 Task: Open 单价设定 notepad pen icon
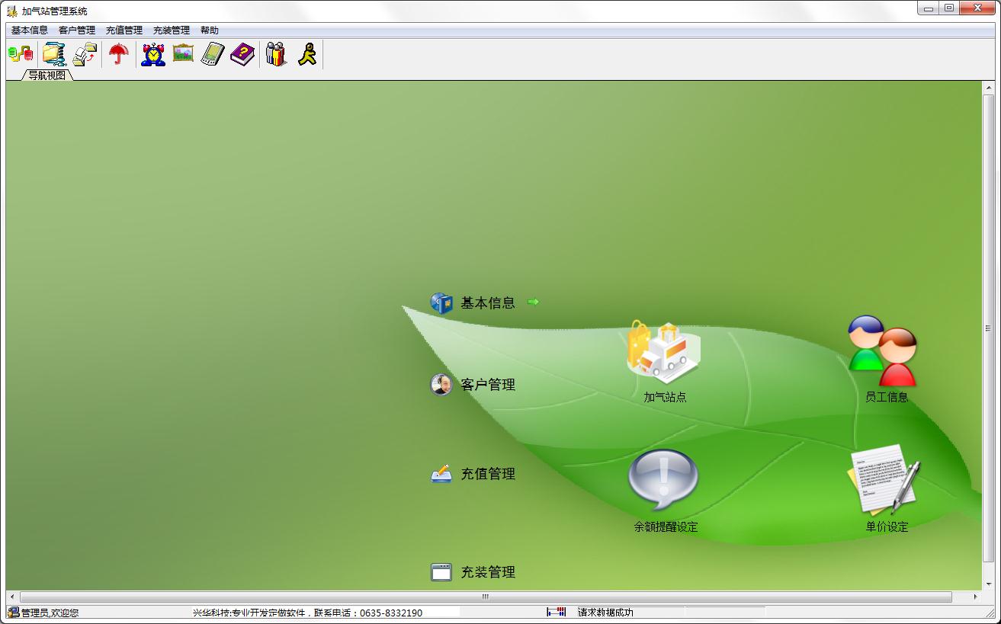tap(884, 480)
